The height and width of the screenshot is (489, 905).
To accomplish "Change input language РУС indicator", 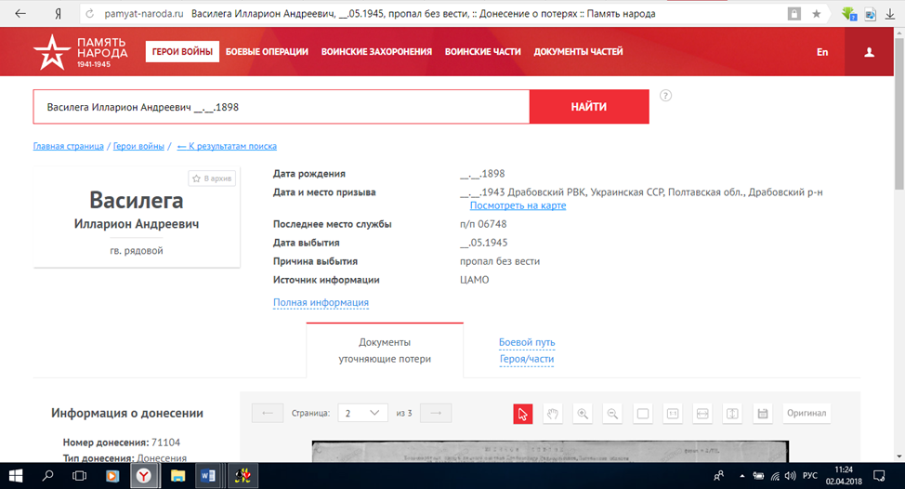I will pyautogui.click(x=810, y=476).
